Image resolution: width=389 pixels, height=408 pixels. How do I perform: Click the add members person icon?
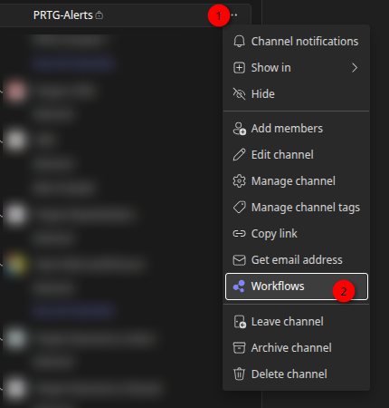(240, 129)
